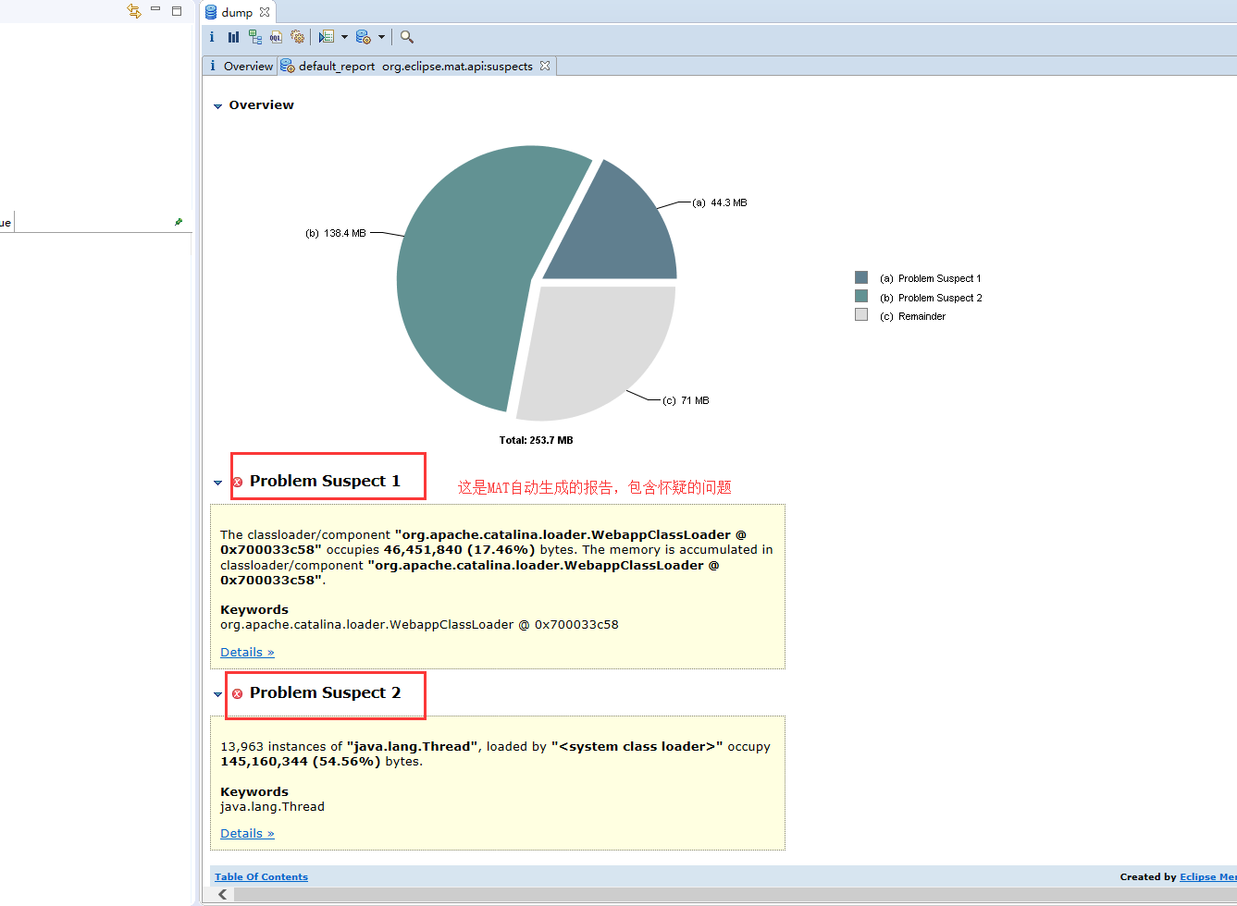This screenshot has height=906, width=1237.
Task: Click the Remainder pie slice
Action: coord(597,347)
